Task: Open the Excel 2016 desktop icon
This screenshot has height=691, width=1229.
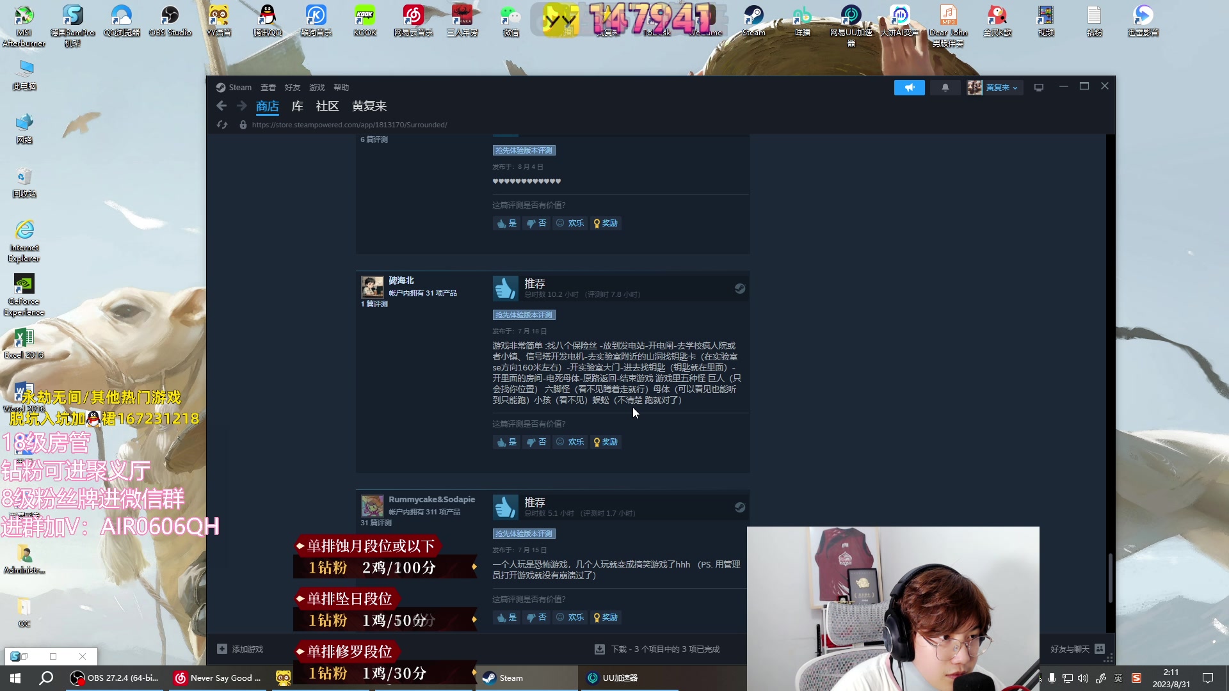Action: click(24, 344)
